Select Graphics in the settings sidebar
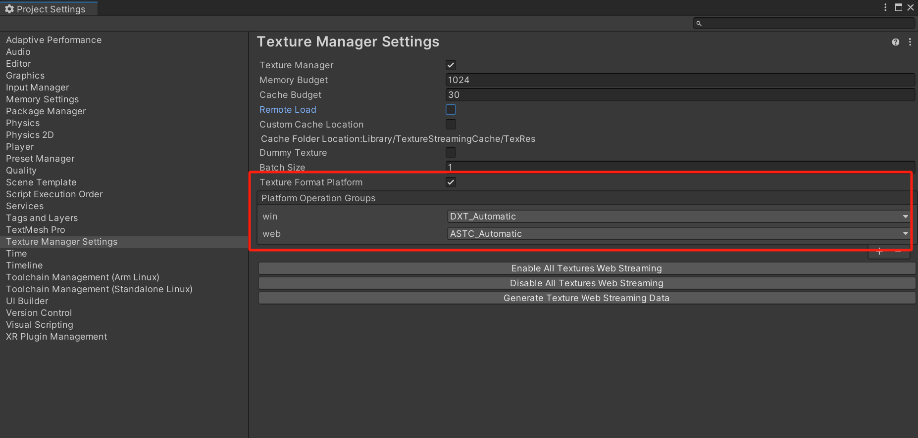Image resolution: width=918 pixels, height=438 pixels. [x=25, y=76]
